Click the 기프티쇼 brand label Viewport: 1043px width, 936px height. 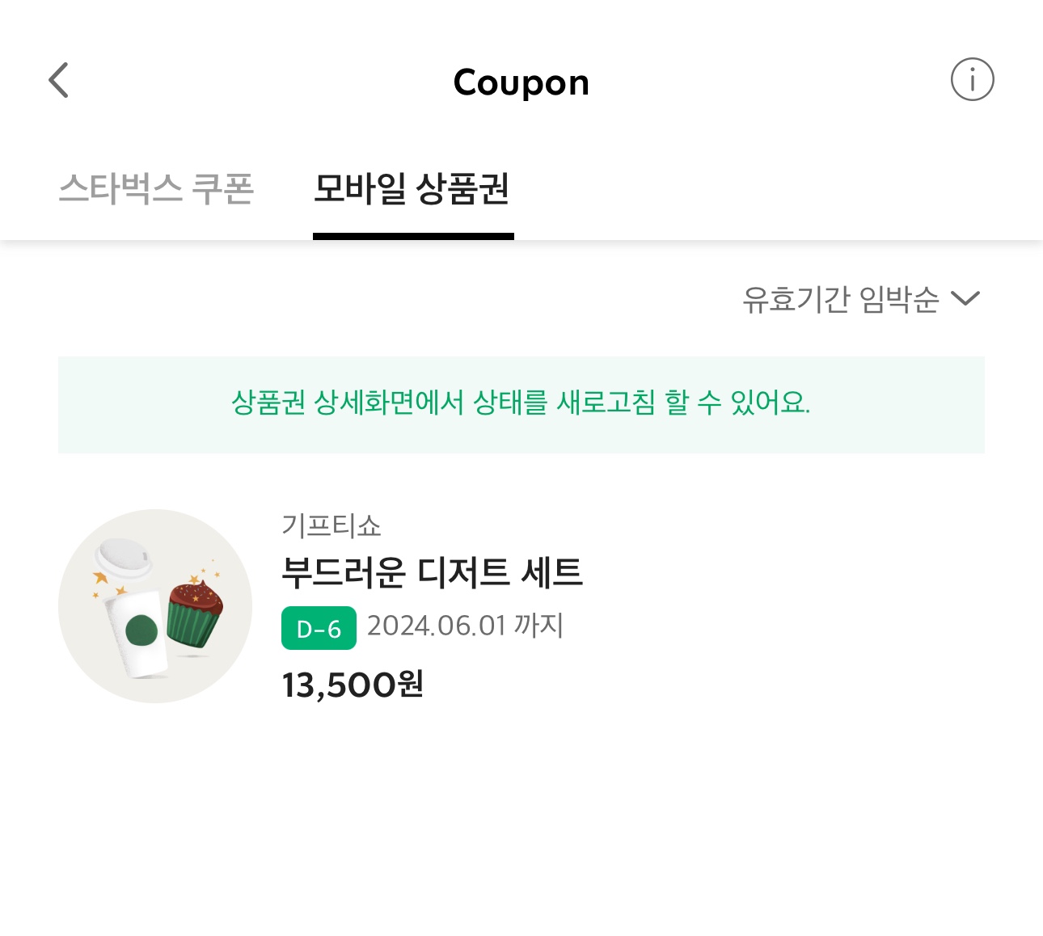coord(331,525)
